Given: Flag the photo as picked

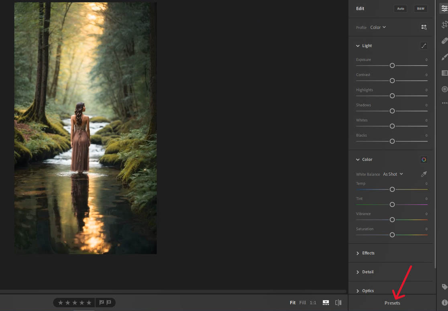Looking at the screenshot, I should [102, 303].
